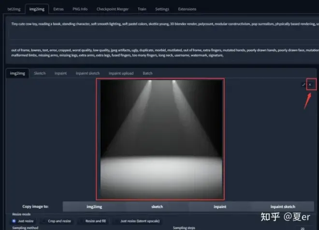This screenshot has width=319, height=230.
Task: Switch to the txt2img tab
Action: [x=14, y=9]
